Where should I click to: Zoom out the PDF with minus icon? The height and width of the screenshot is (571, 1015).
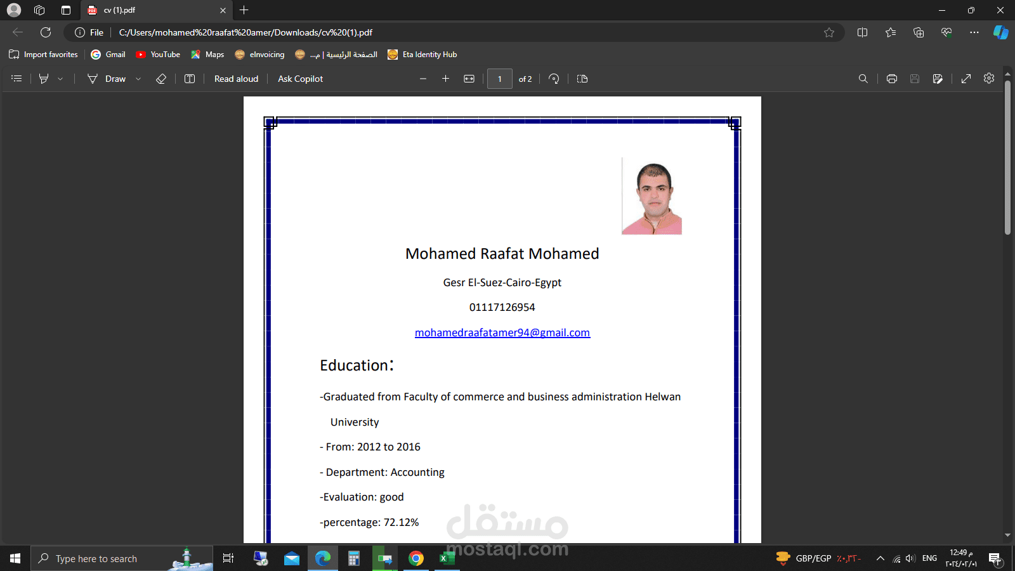click(423, 79)
